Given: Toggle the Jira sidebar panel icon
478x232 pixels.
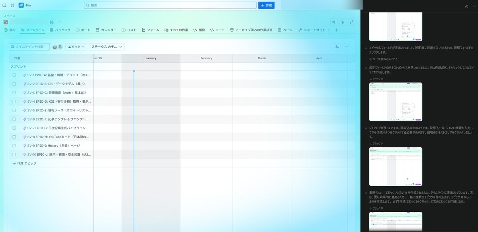Looking at the screenshot, I should click(4, 5).
